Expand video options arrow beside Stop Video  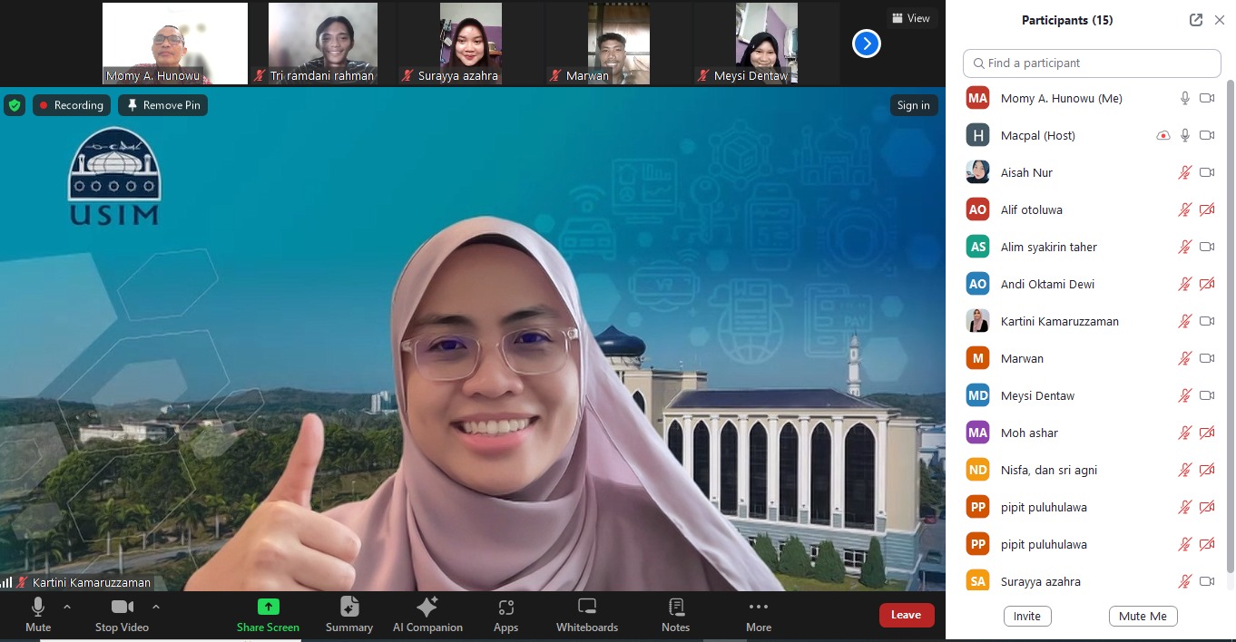(x=155, y=606)
